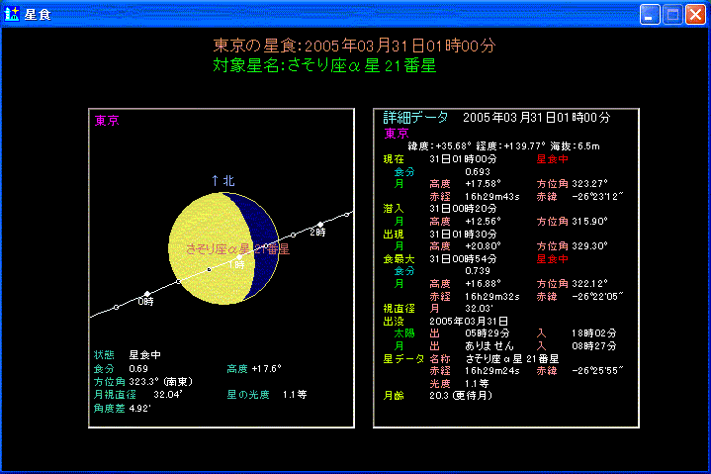Click the north arrow indicator above the moon
The image size is (711, 474).
click(x=222, y=180)
